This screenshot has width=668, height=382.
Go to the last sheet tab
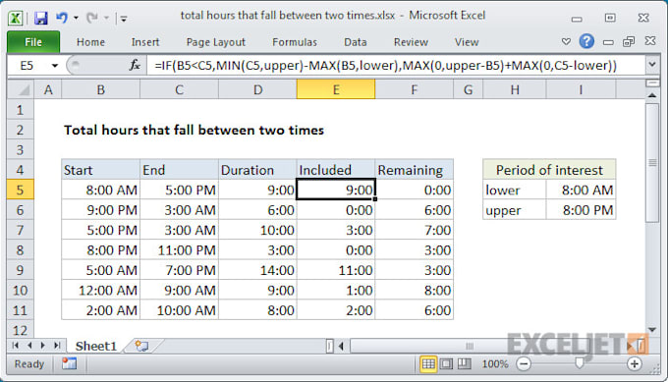pyautogui.click(x=57, y=346)
